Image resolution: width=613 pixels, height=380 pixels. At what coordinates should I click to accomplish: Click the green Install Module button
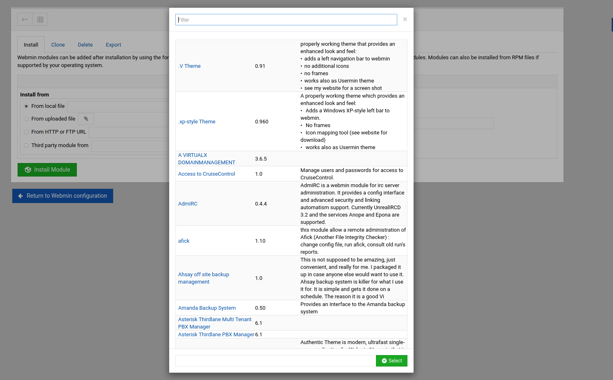tap(47, 170)
